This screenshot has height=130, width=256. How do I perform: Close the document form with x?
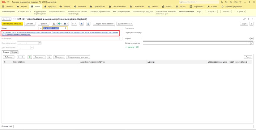[x=252, y=19]
